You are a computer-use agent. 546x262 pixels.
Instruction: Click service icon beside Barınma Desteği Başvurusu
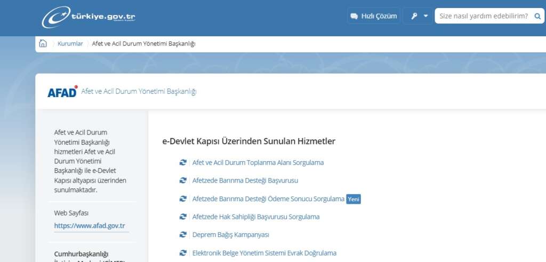183,180
